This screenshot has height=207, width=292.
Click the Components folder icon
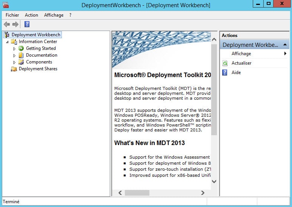21,62
